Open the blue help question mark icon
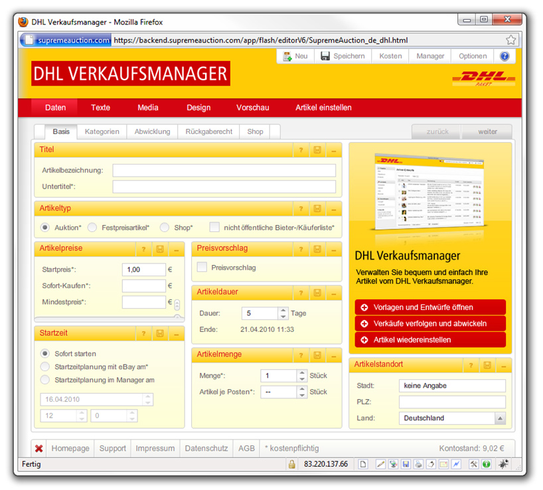 coord(504,56)
